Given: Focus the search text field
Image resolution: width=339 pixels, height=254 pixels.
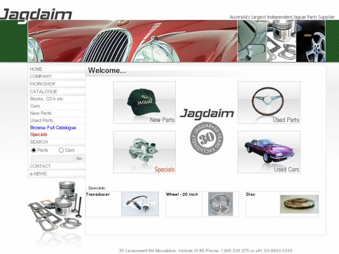Looking at the screenshot, I should (x=52, y=158).
